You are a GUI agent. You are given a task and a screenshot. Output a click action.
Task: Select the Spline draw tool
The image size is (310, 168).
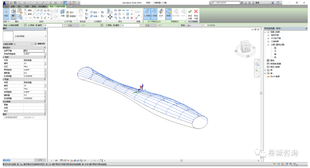[34, 18]
